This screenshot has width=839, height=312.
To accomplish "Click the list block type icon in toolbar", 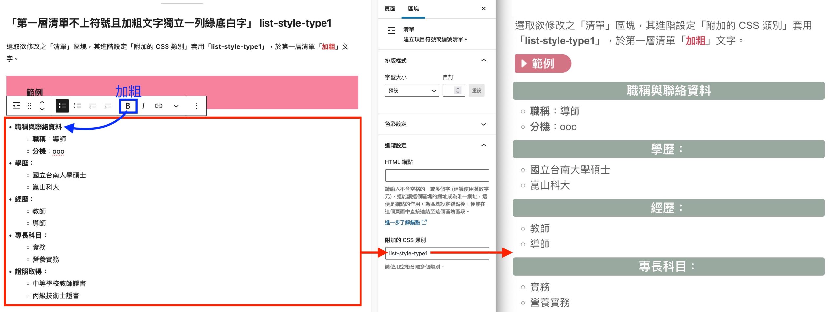I will click(17, 106).
